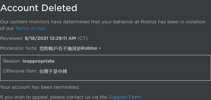Image resolution: width=211 pixels, height=100 pixels.
Task: Click the Offensive Item label
Action: (x=20, y=71)
